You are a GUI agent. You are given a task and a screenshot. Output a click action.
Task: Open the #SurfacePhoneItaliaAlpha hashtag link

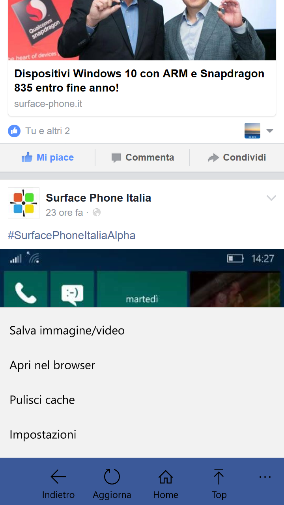point(72,236)
